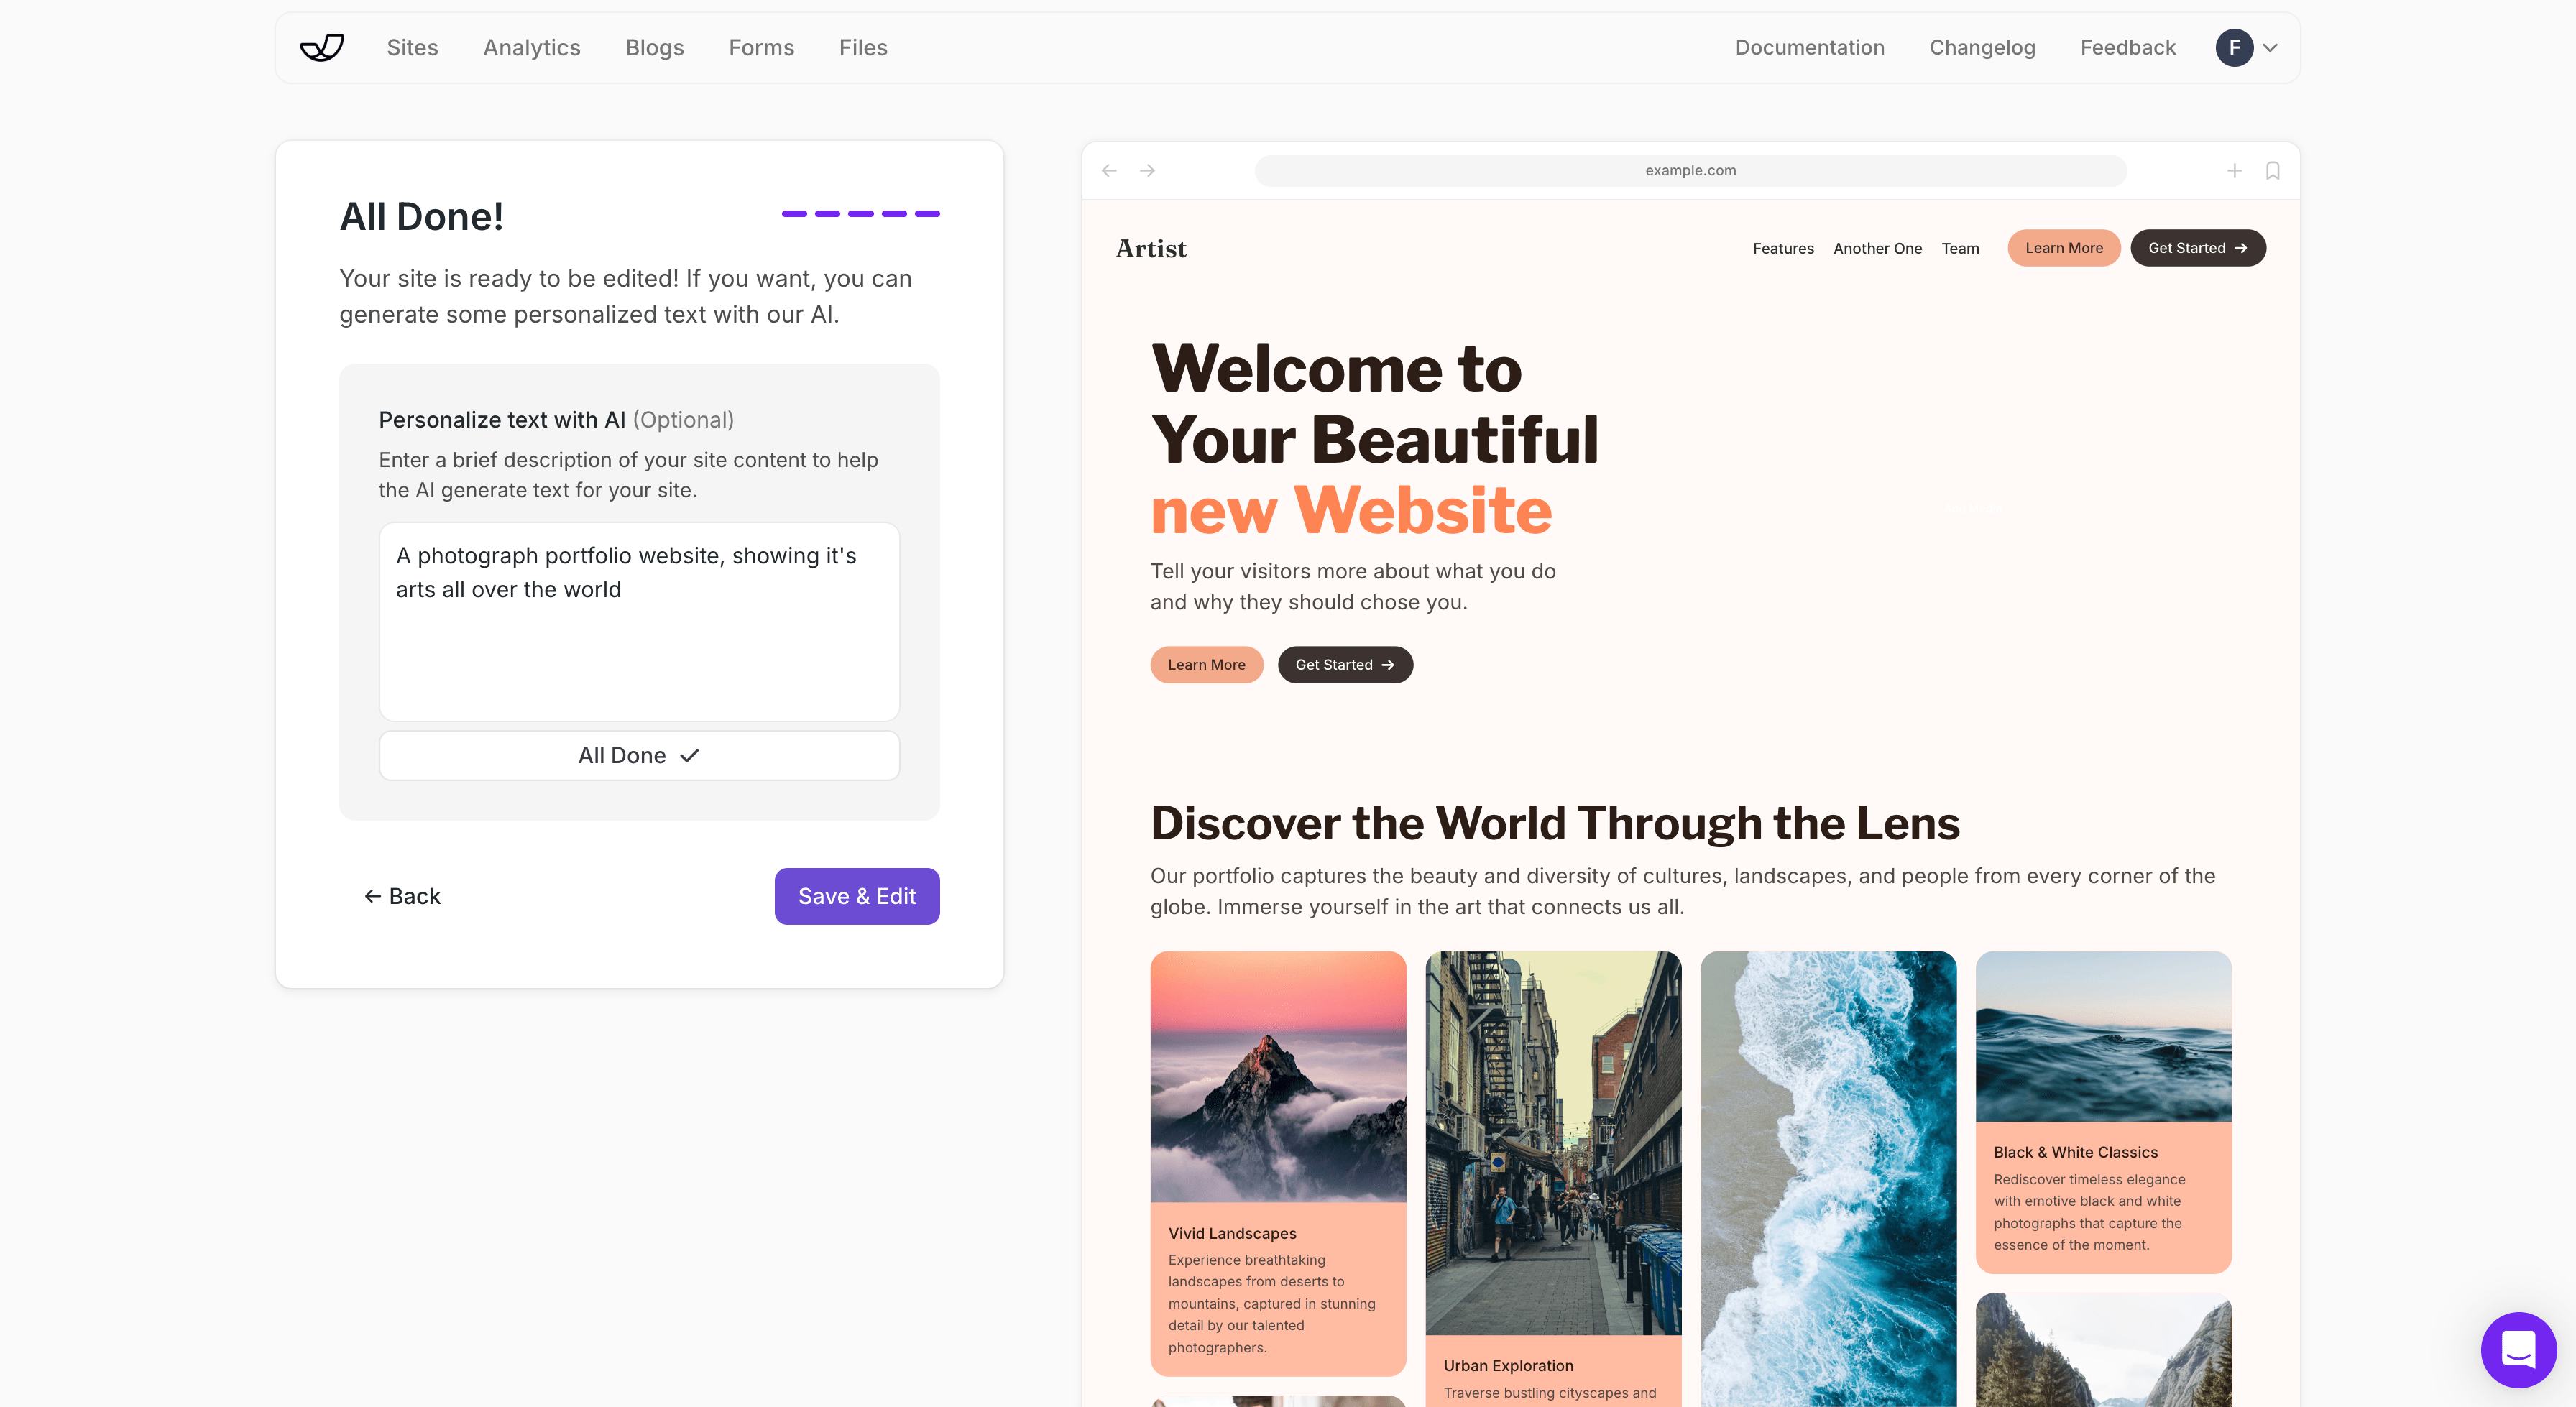2576x1407 pixels.
Task: Open the Analytics menu item
Action: pyautogui.click(x=532, y=48)
